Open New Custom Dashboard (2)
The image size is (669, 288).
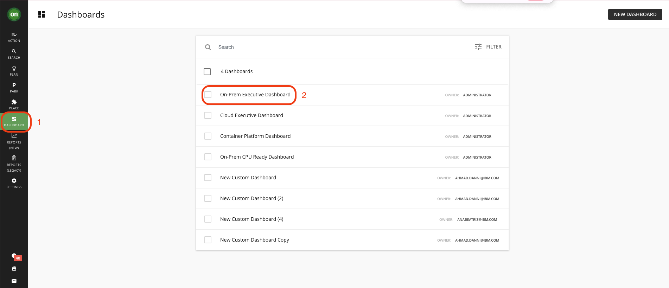(252, 198)
